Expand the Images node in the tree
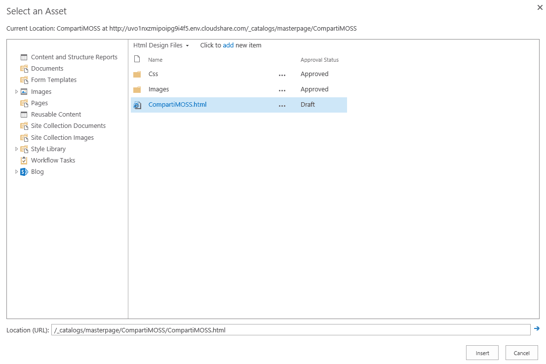This screenshot has height=364, width=546. point(16,91)
